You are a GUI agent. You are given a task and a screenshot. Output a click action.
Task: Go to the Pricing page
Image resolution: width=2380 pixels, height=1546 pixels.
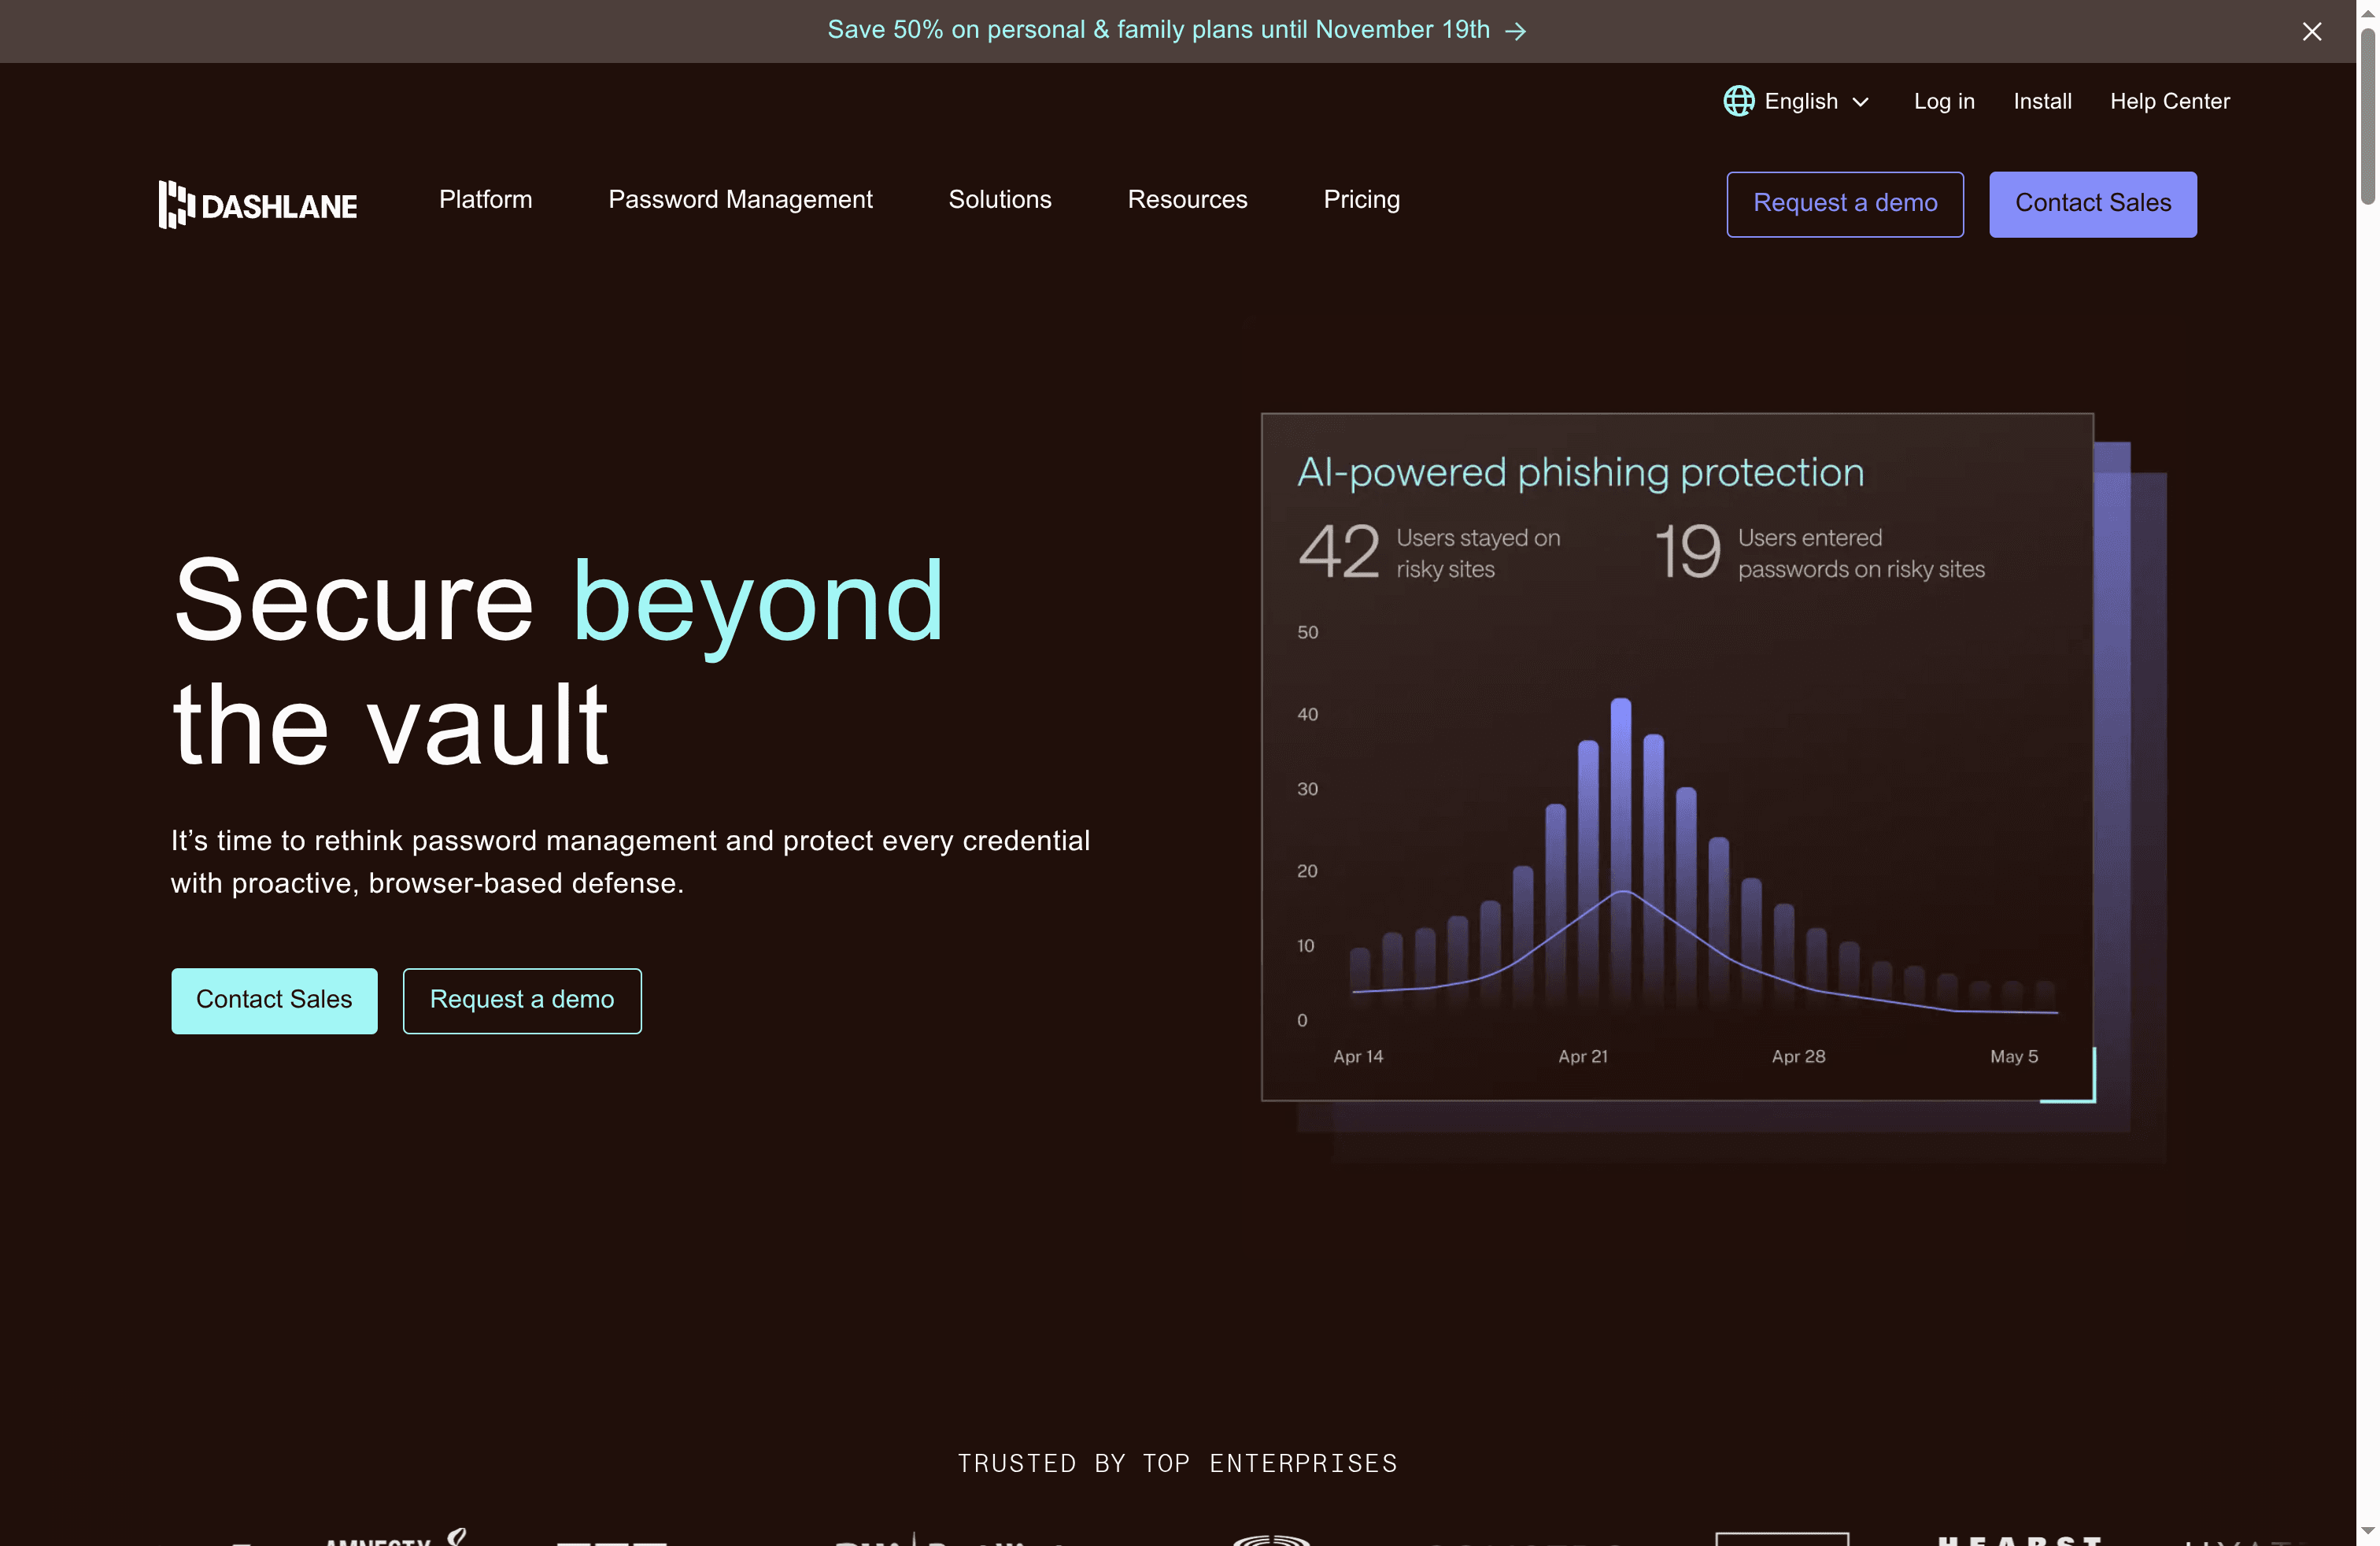click(x=1361, y=199)
